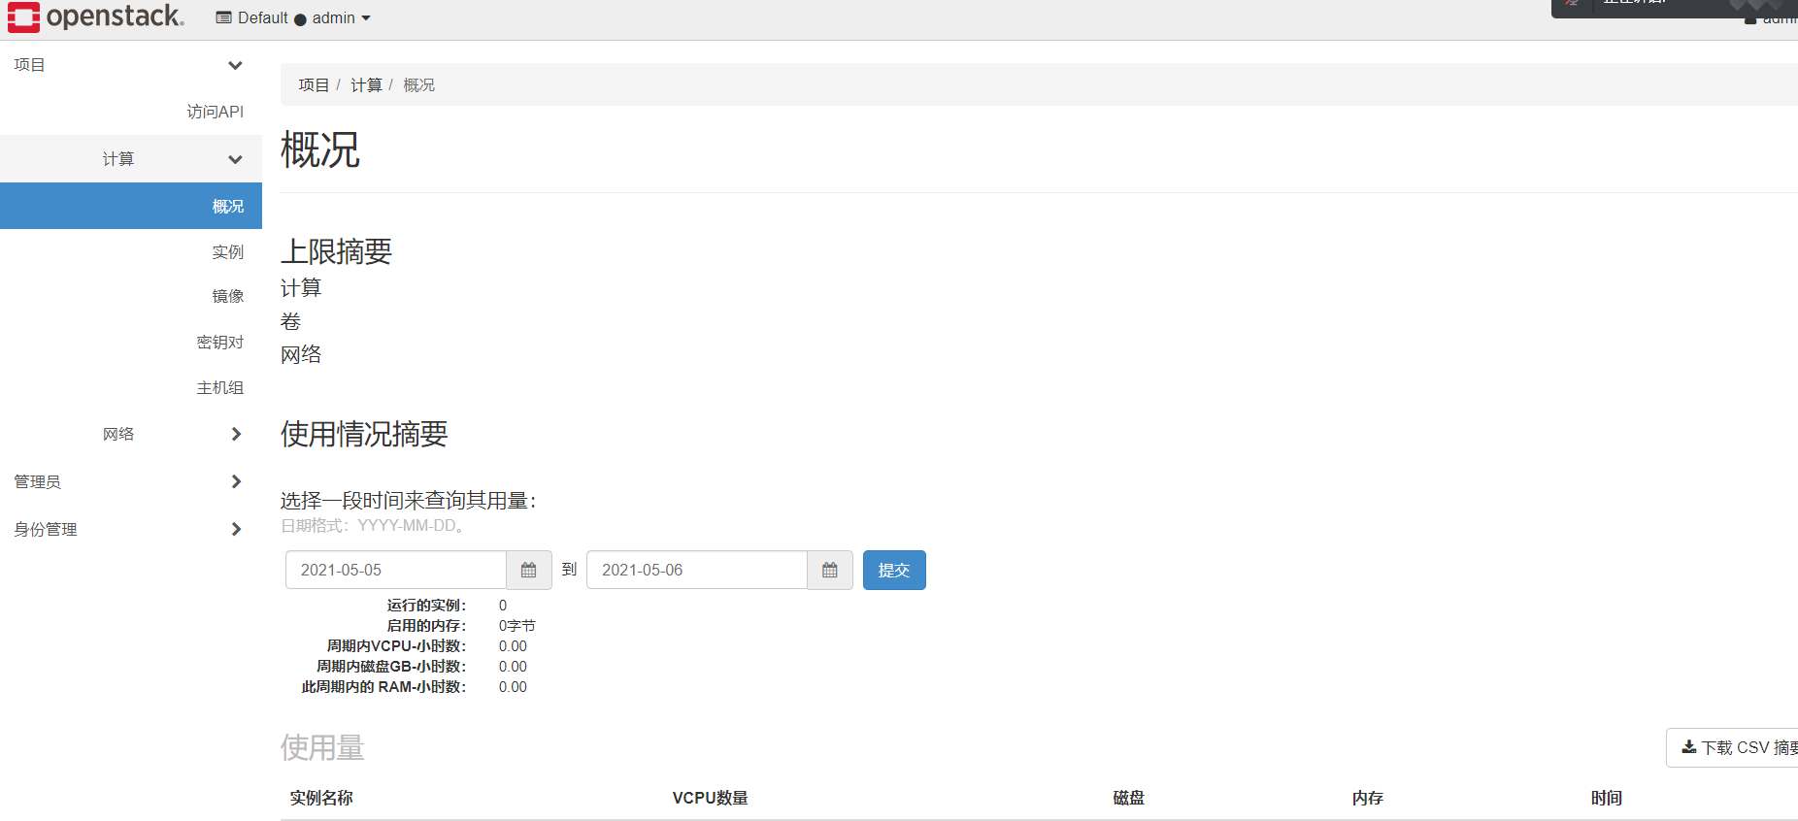Open the end date calendar picker

click(830, 570)
